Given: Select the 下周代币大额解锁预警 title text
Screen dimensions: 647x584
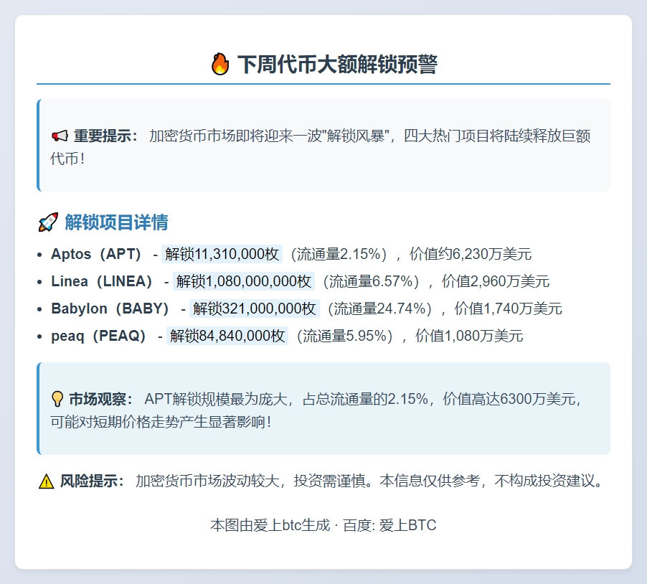Looking at the screenshot, I should click(337, 65).
